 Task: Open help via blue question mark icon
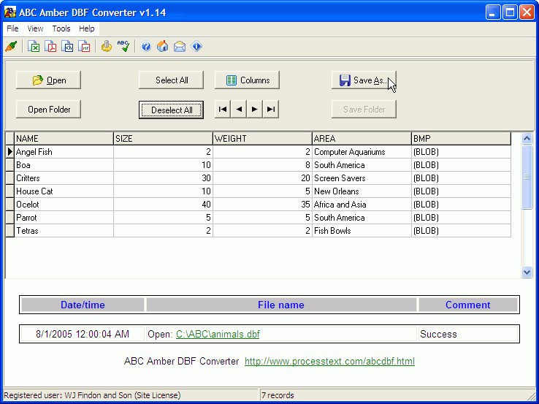point(146,47)
